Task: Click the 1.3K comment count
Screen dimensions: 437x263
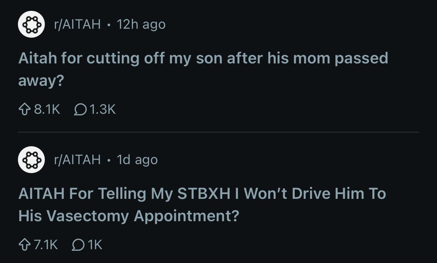Action: pyautogui.click(x=102, y=109)
